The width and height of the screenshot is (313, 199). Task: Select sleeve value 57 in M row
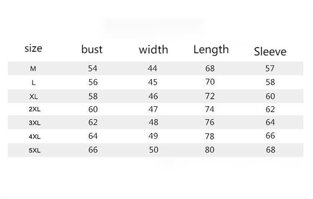270,68
